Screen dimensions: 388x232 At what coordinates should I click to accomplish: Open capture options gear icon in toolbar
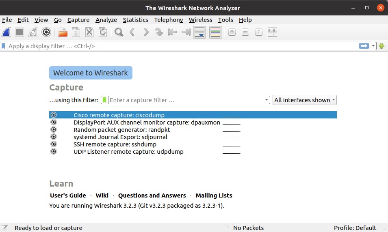[46, 32]
